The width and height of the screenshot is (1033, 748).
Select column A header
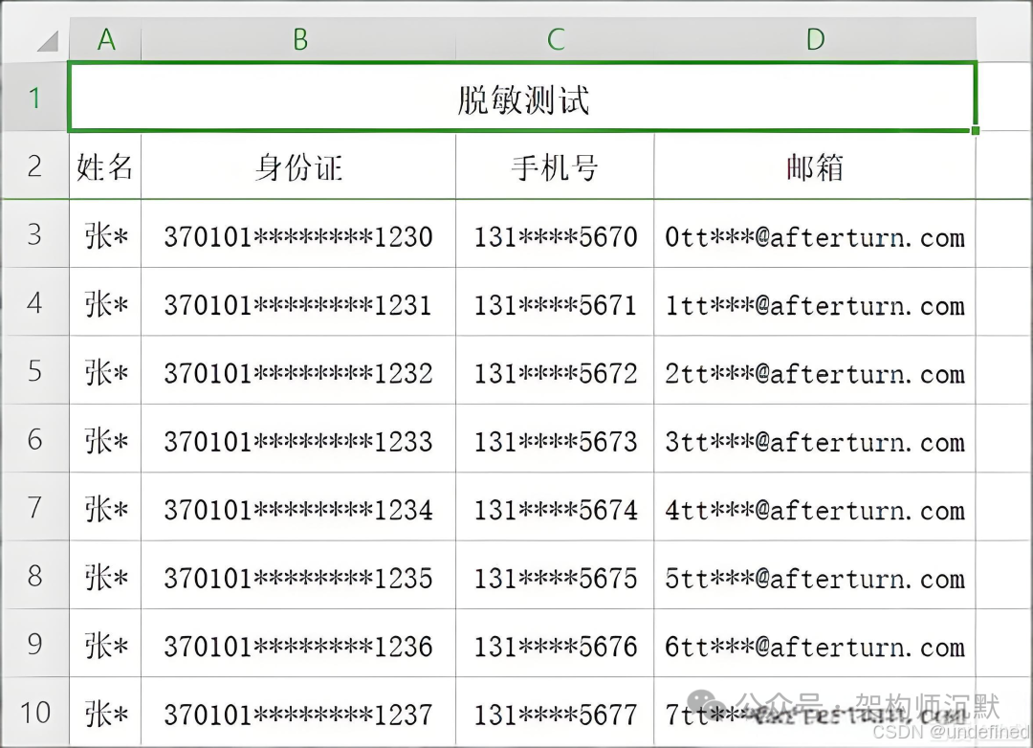(x=105, y=39)
